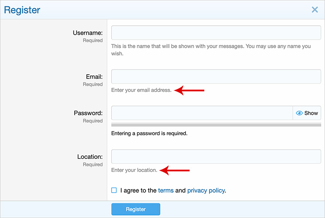Image resolution: width=325 pixels, height=218 pixels.
Task: Open the privacy policy link
Action: pyautogui.click(x=206, y=190)
